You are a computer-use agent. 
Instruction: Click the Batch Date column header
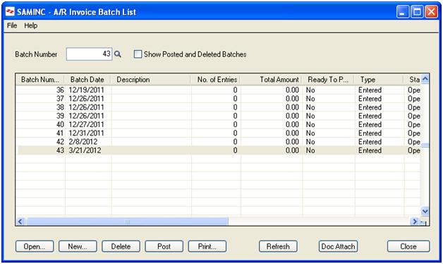coord(87,80)
